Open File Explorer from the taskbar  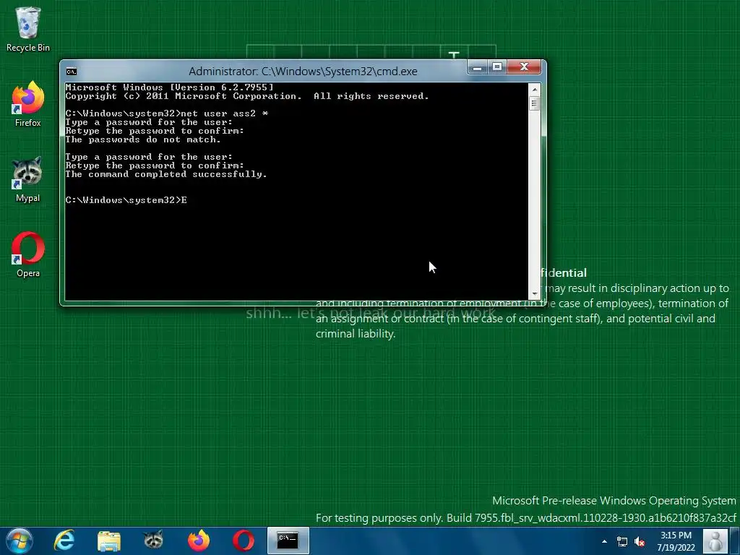click(x=109, y=541)
